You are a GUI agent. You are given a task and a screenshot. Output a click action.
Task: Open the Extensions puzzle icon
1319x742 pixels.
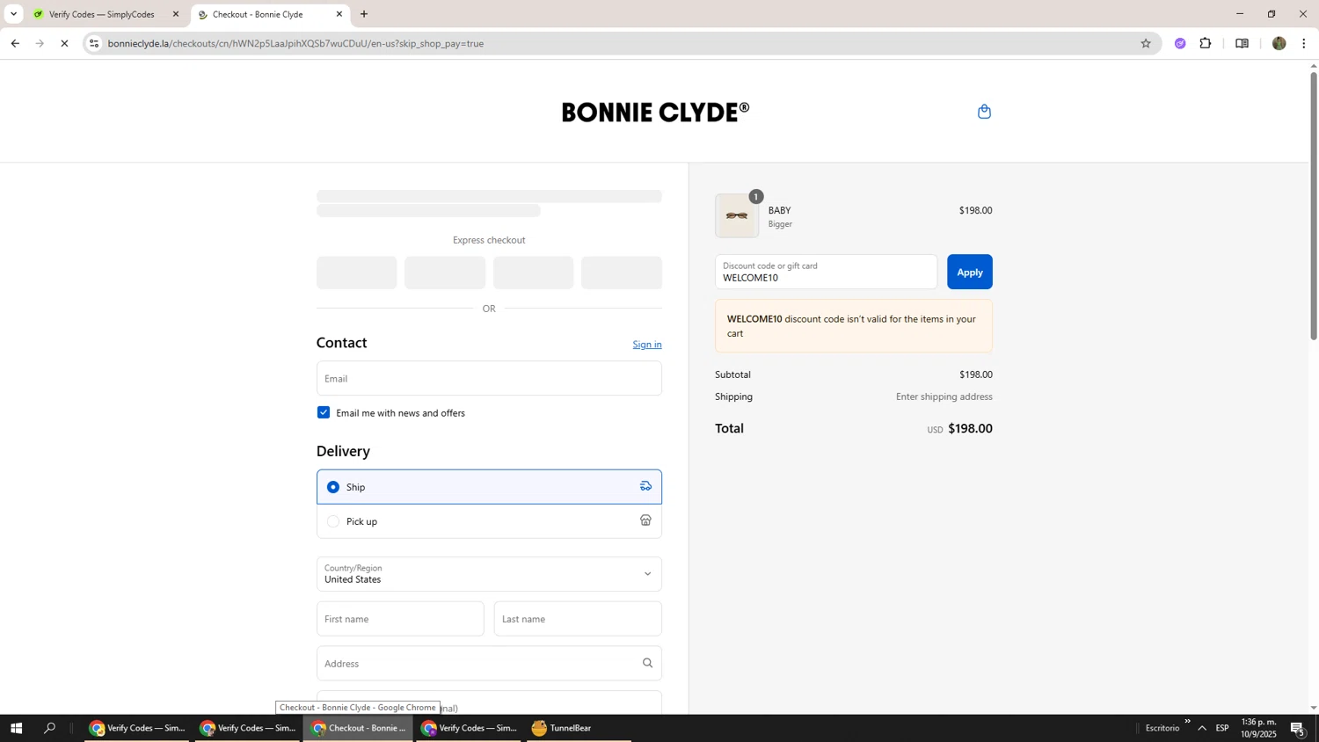coord(1206,43)
